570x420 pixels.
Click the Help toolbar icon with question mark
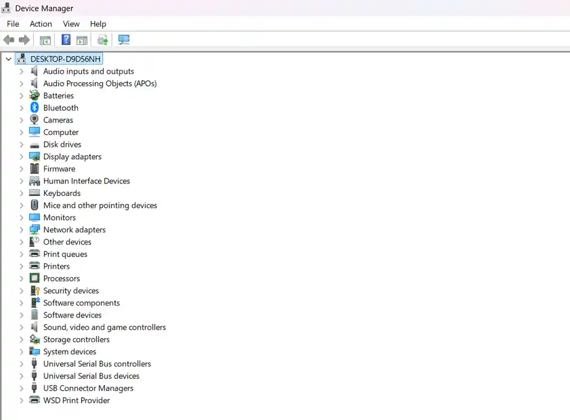coord(66,40)
